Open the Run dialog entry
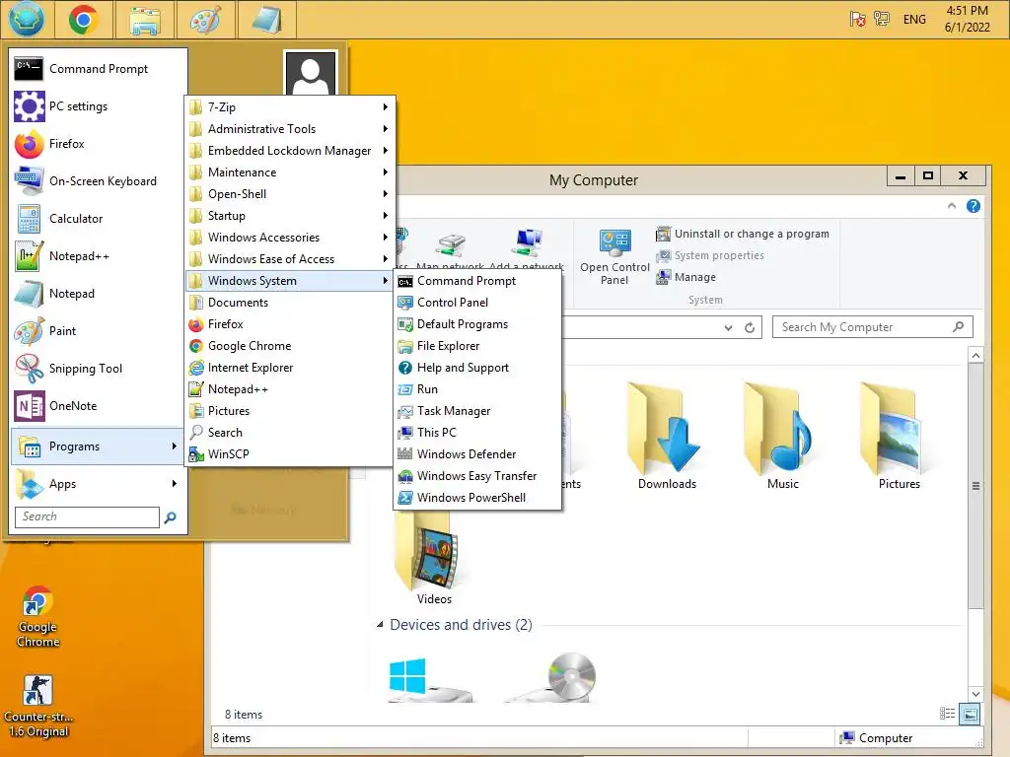The width and height of the screenshot is (1010, 757). point(477,388)
